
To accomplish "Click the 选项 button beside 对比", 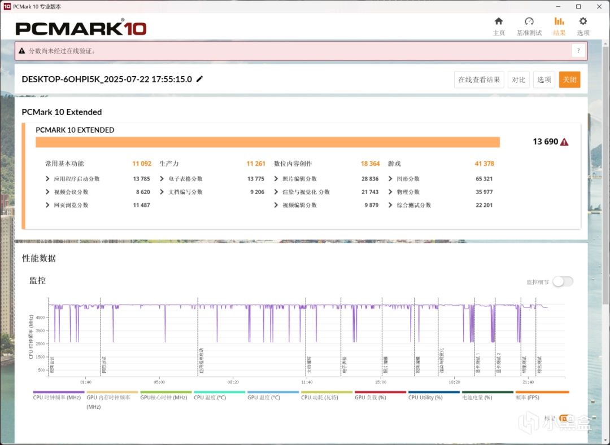I will point(544,80).
